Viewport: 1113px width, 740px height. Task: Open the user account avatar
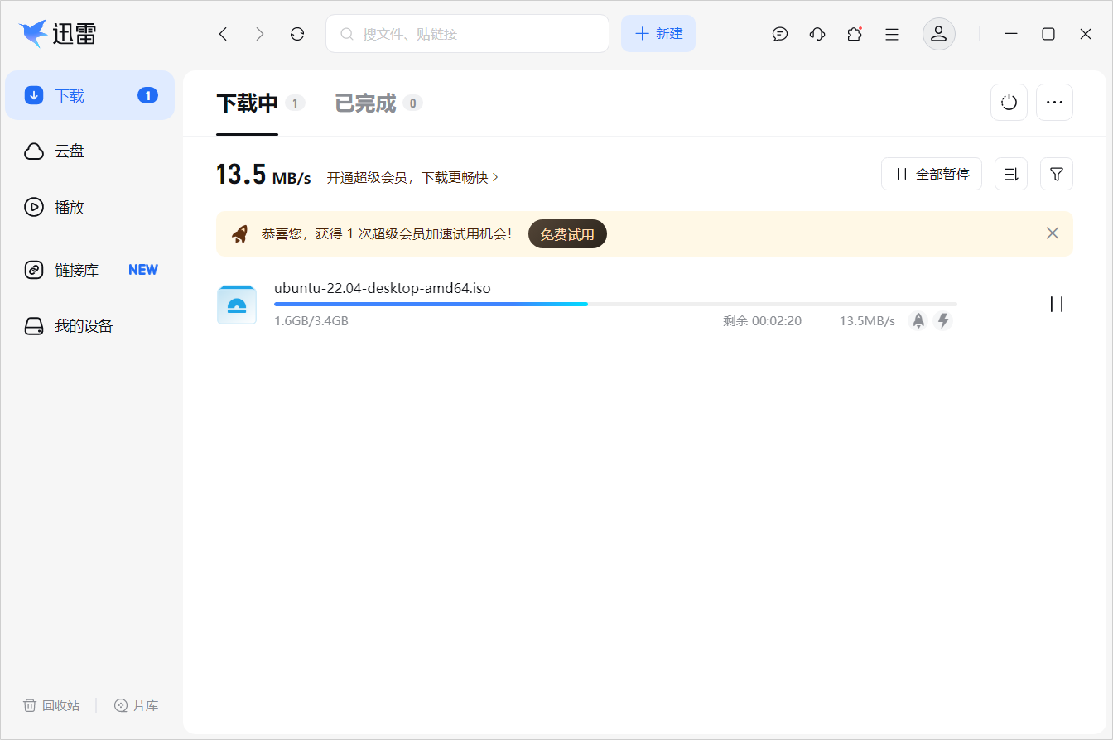click(939, 34)
